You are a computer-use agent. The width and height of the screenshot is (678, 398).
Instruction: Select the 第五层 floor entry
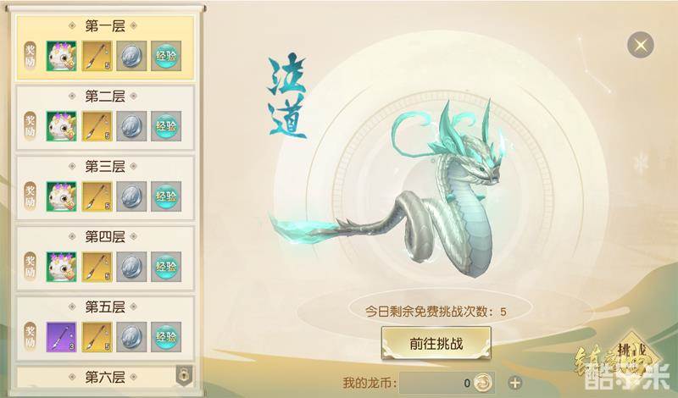click(x=105, y=329)
